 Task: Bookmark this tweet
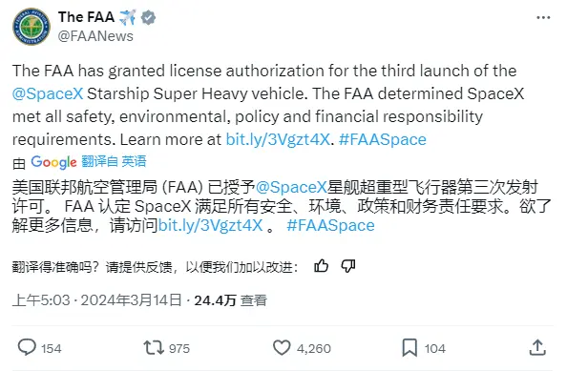[x=409, y=348]
